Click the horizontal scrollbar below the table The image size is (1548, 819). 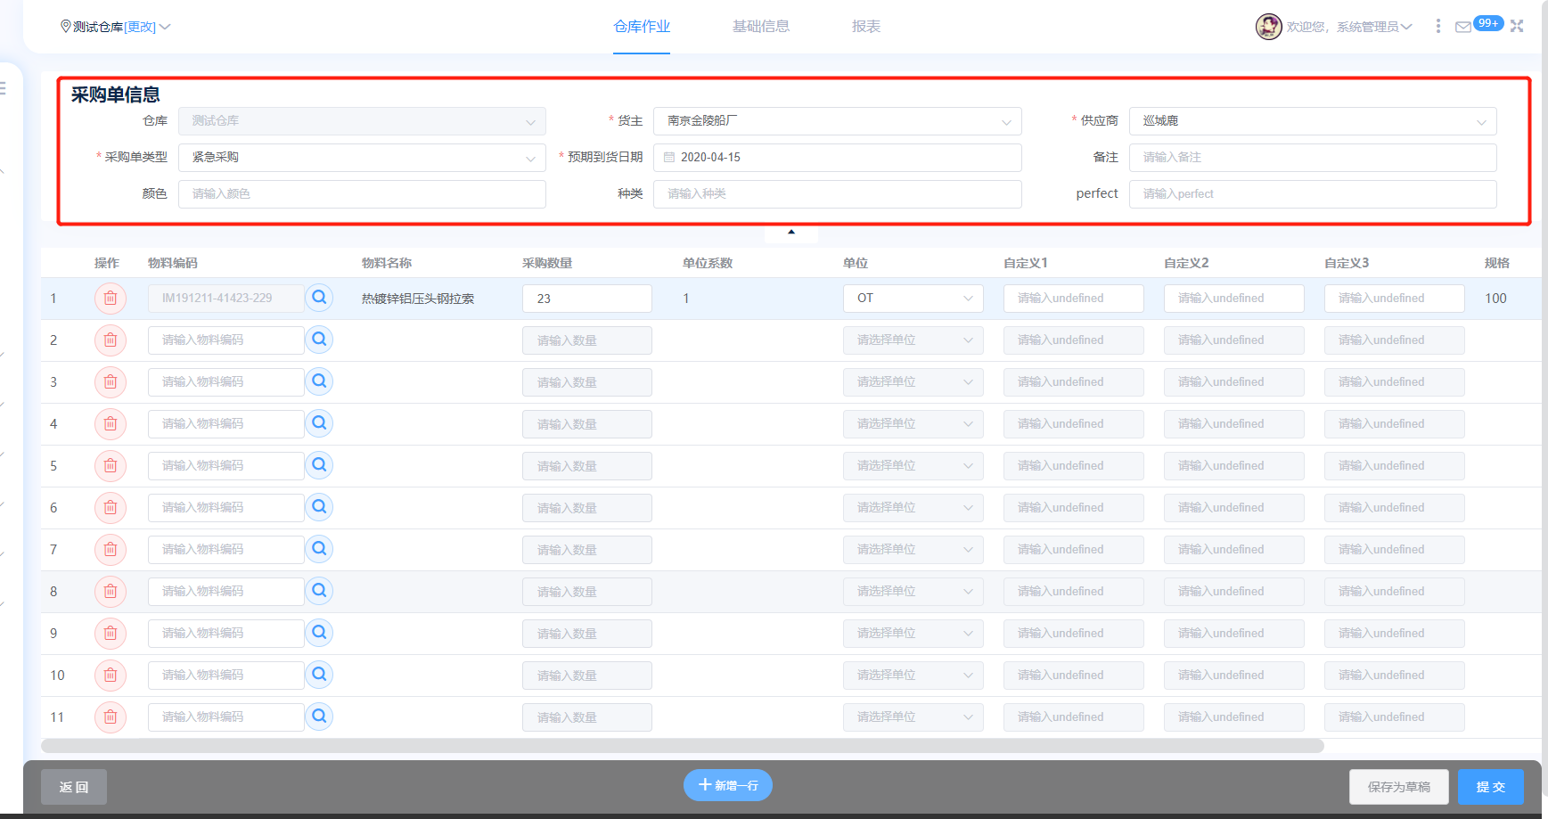pos(682,746)
